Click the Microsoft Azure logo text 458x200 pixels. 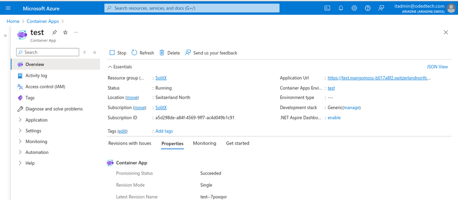point(41,9)
